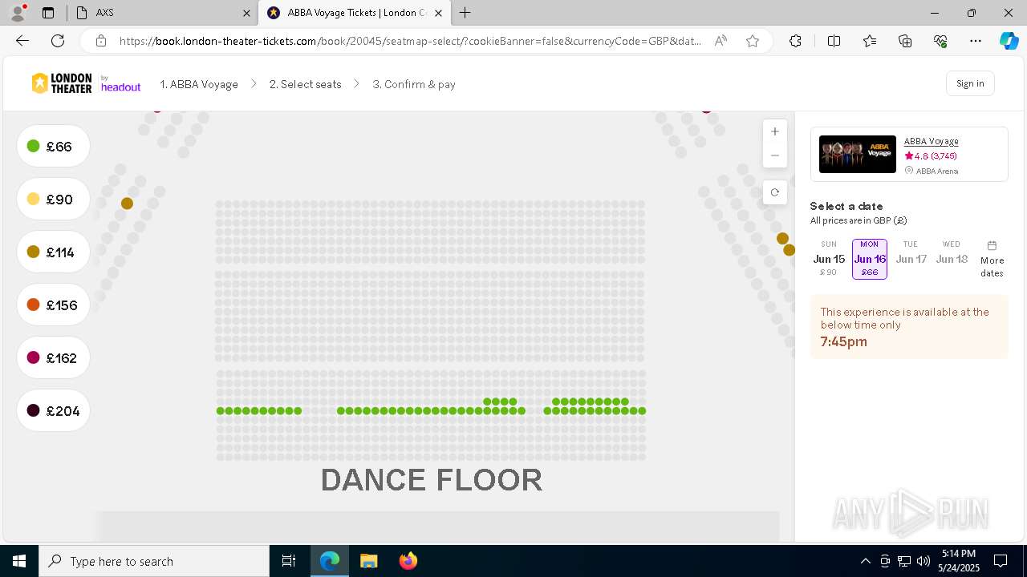Go to step 3. Confirm & pay
Image resolution: width=1027 pixels, height=577 pixels.
click(x=414, y=84)
